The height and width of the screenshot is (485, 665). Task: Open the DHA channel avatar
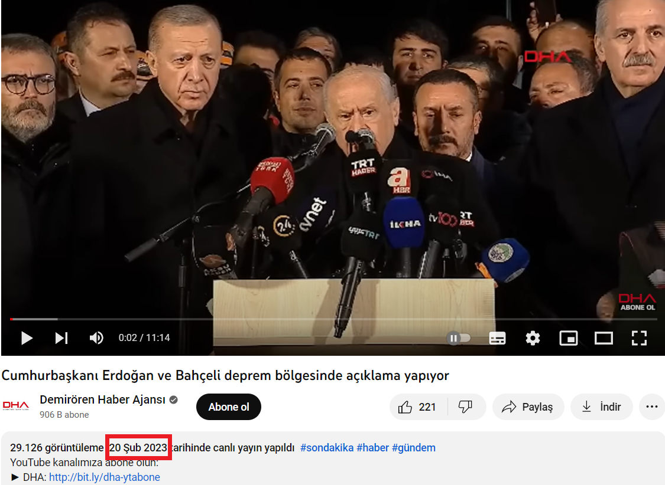coord(16,406)
